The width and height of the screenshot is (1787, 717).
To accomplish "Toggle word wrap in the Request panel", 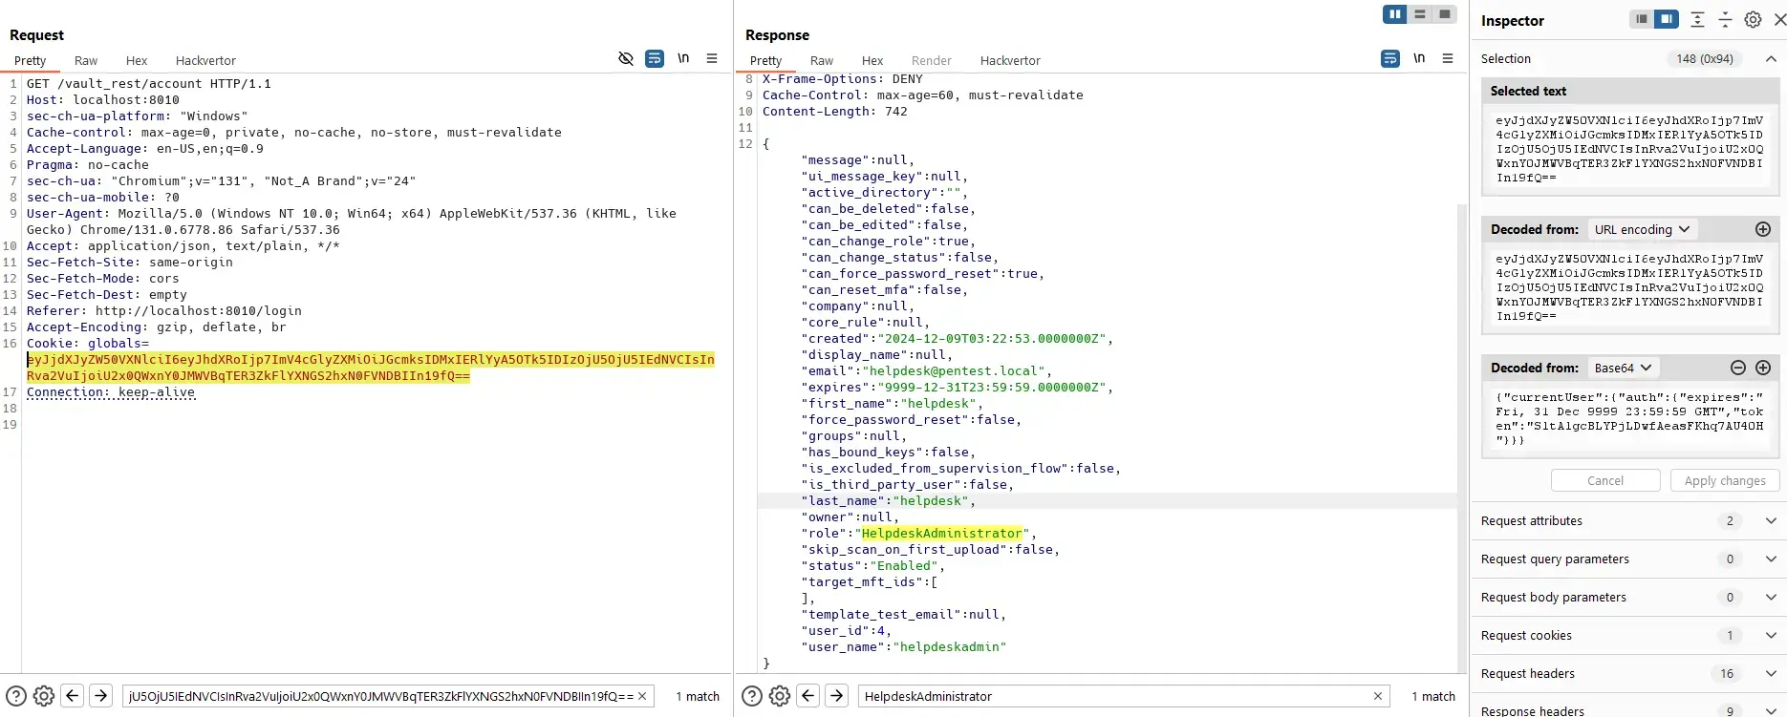I will coord(655,58).
